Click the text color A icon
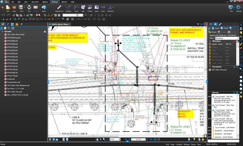 (x=86, y=15)
